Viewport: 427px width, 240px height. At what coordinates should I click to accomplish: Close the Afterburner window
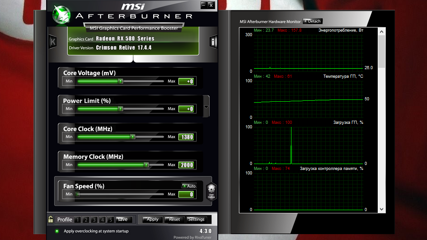(211, 5)
